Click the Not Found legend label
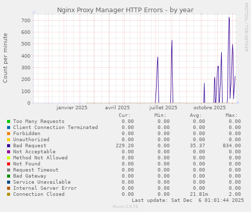Image resolution: width=251 pixels, height=212 pixels. [x=27, y=164]
